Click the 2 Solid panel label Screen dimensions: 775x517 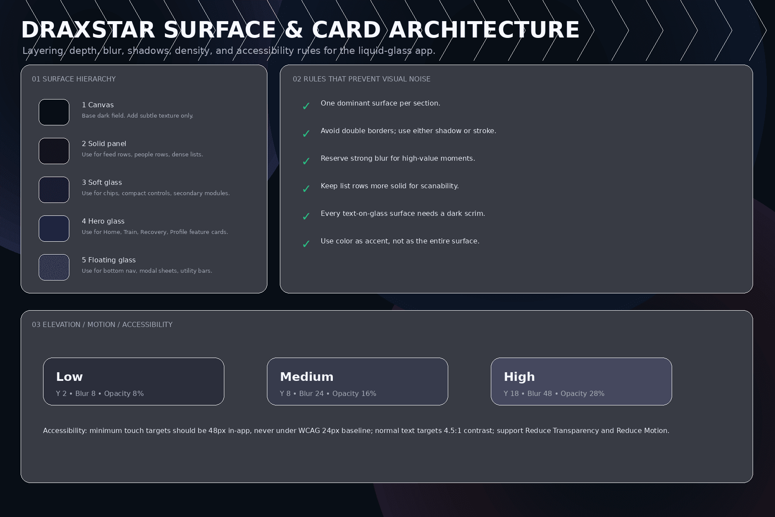[104, 144]
